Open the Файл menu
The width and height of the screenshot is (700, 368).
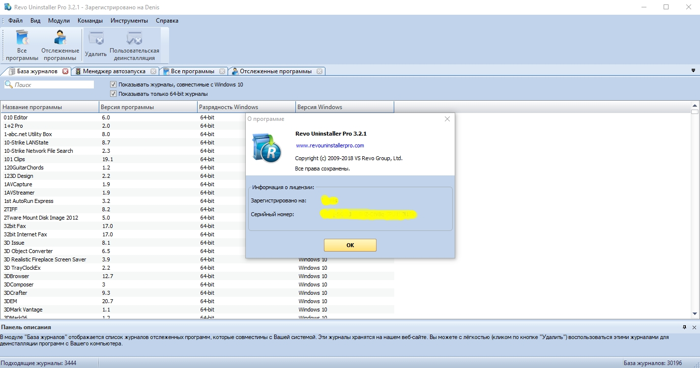15,21
